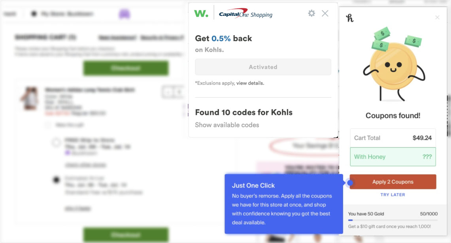
Task: Click the With Honey savings field
Action: point(393,157)
